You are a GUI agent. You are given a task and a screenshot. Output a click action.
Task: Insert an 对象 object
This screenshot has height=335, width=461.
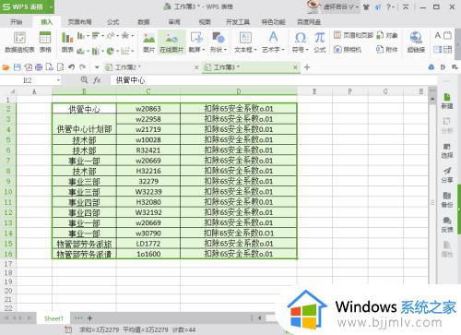tap(387, 35)
